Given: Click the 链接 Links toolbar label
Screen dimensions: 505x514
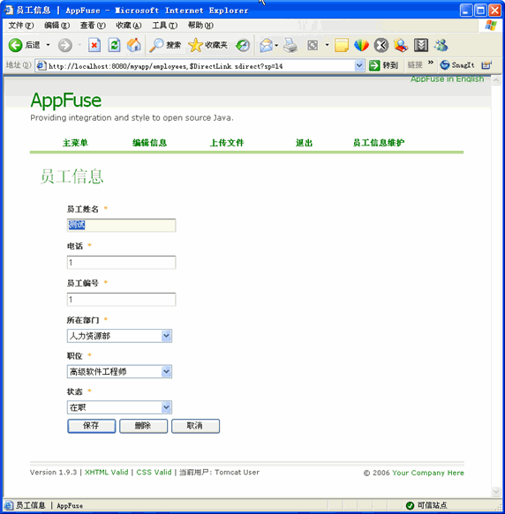Looking at the screenshot, I should [x=415, y=65].
